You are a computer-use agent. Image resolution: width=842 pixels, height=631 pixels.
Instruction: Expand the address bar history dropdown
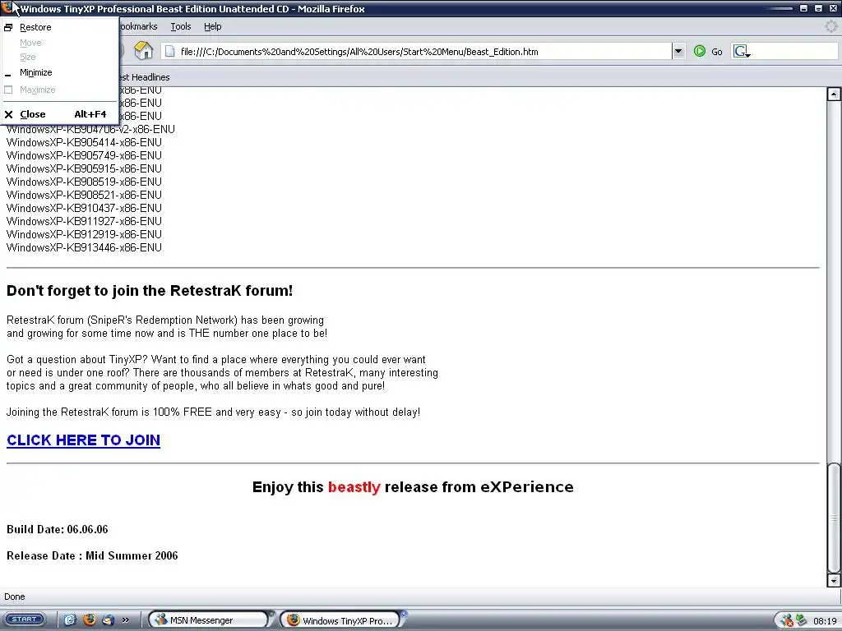pos(678,52)
